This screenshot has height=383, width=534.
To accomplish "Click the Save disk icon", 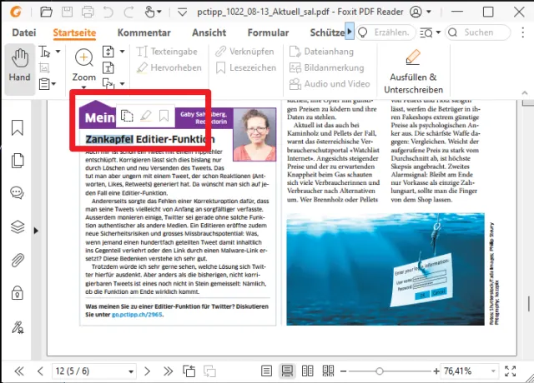I will tap(67, 12).
